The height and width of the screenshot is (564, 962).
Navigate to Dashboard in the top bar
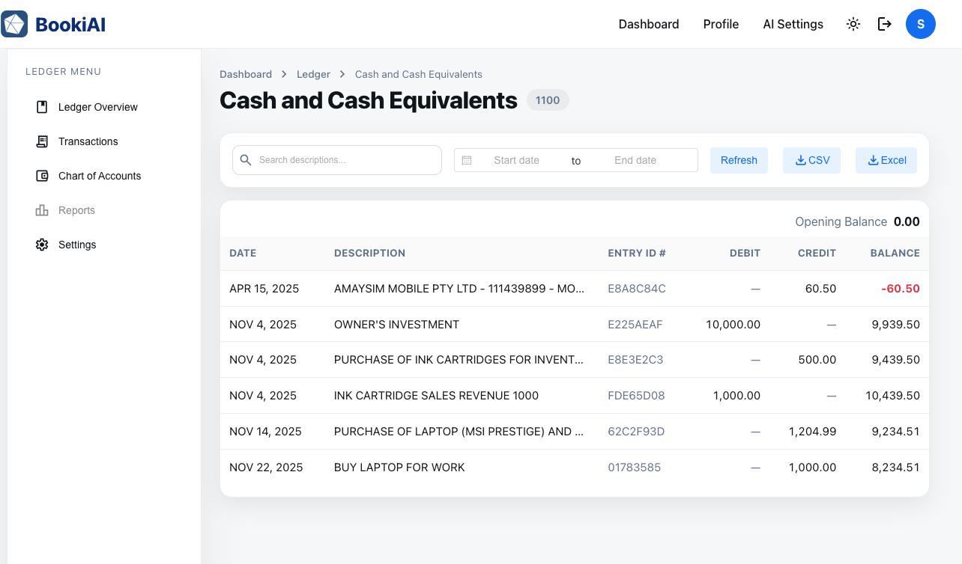(x=648, y=23)
